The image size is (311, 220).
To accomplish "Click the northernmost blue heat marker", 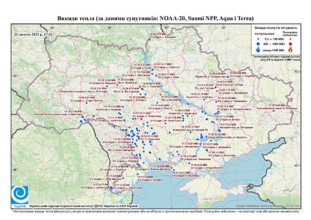I will coord(149,39).
